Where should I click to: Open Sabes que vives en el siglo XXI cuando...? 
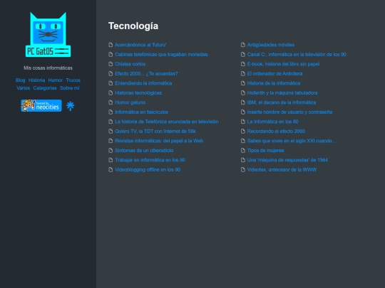click(292, 141)
